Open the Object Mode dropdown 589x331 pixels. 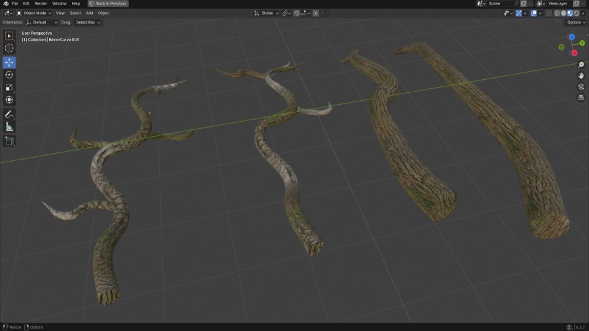(x=34, y=13)
